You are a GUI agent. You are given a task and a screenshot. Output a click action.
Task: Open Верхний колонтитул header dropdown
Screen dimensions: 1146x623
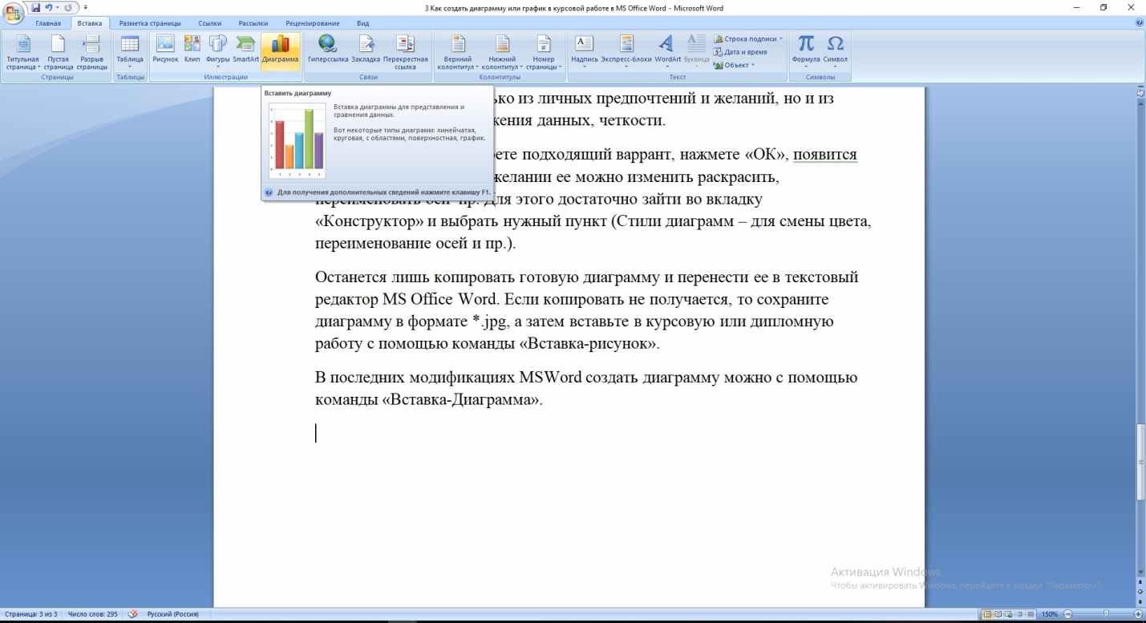[458, 51]
